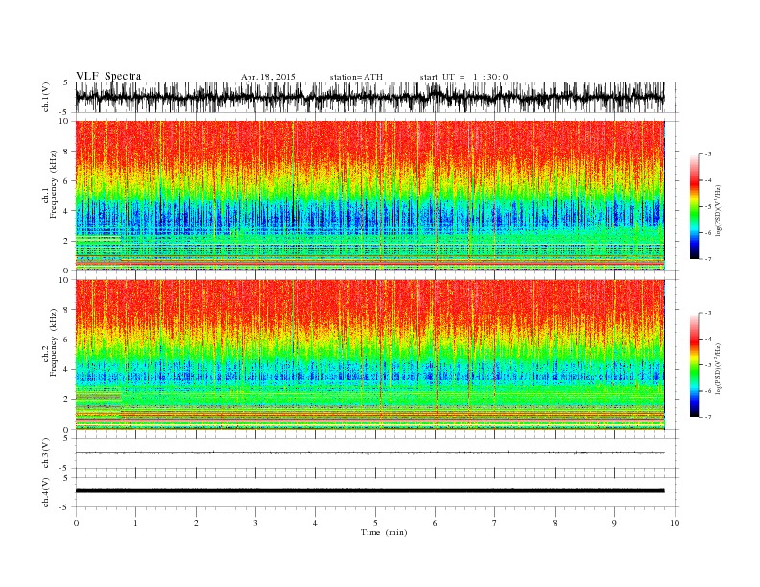Select the date "Apr. 18, 2015"
This screenshot has height=587, width=760.
click(x=268, y=77)
